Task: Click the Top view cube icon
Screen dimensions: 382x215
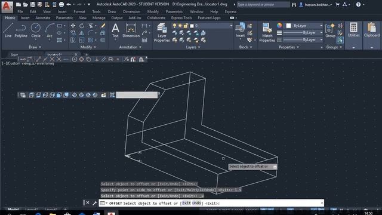Action: pyautogui.click(x=32, y=95)
